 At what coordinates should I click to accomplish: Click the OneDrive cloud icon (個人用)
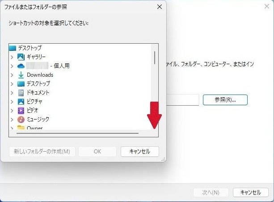point(21,66)
